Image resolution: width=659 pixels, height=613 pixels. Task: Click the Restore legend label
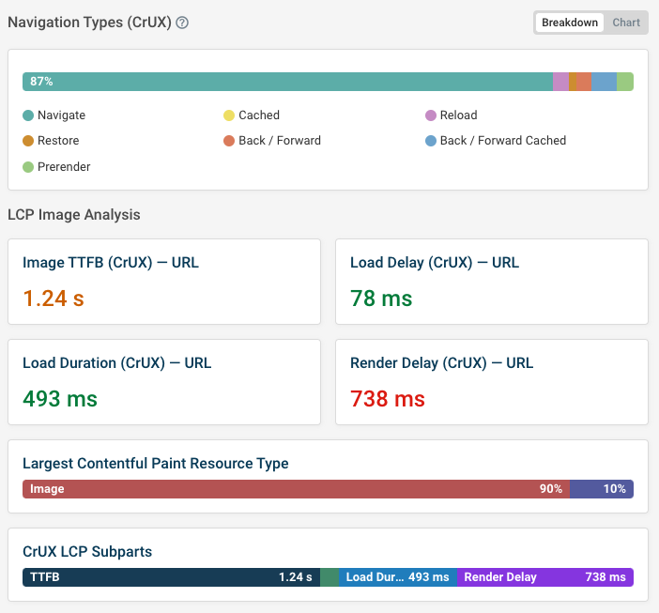(58, 141)
